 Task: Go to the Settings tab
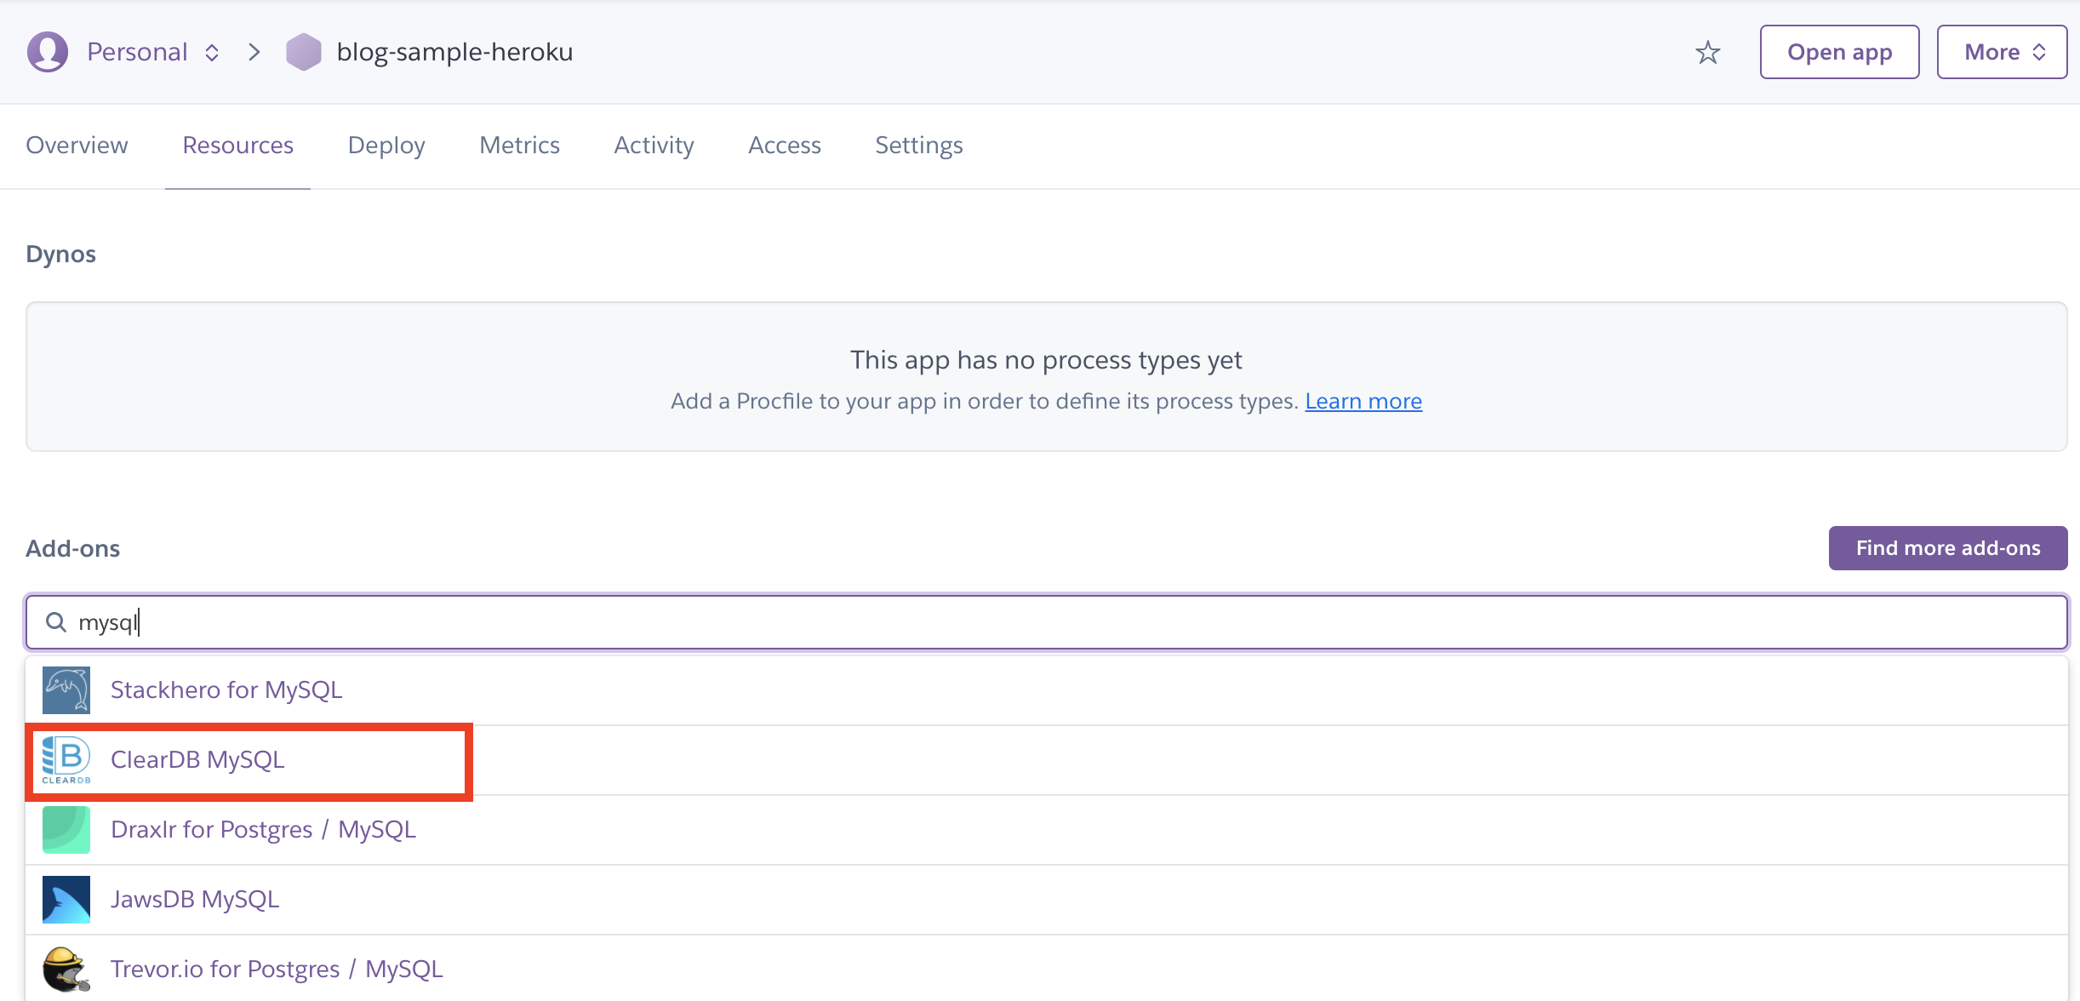918,146
